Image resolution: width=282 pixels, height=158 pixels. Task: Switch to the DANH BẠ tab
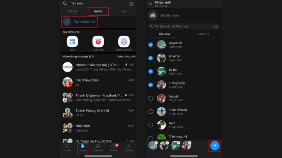[x=203, y=34]
